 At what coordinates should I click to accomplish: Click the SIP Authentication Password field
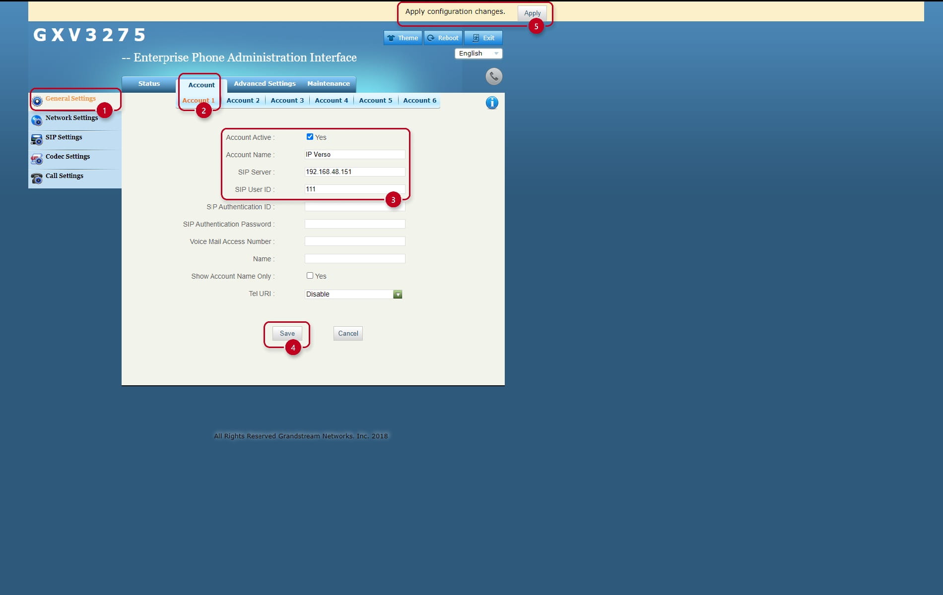click(355, 224)
